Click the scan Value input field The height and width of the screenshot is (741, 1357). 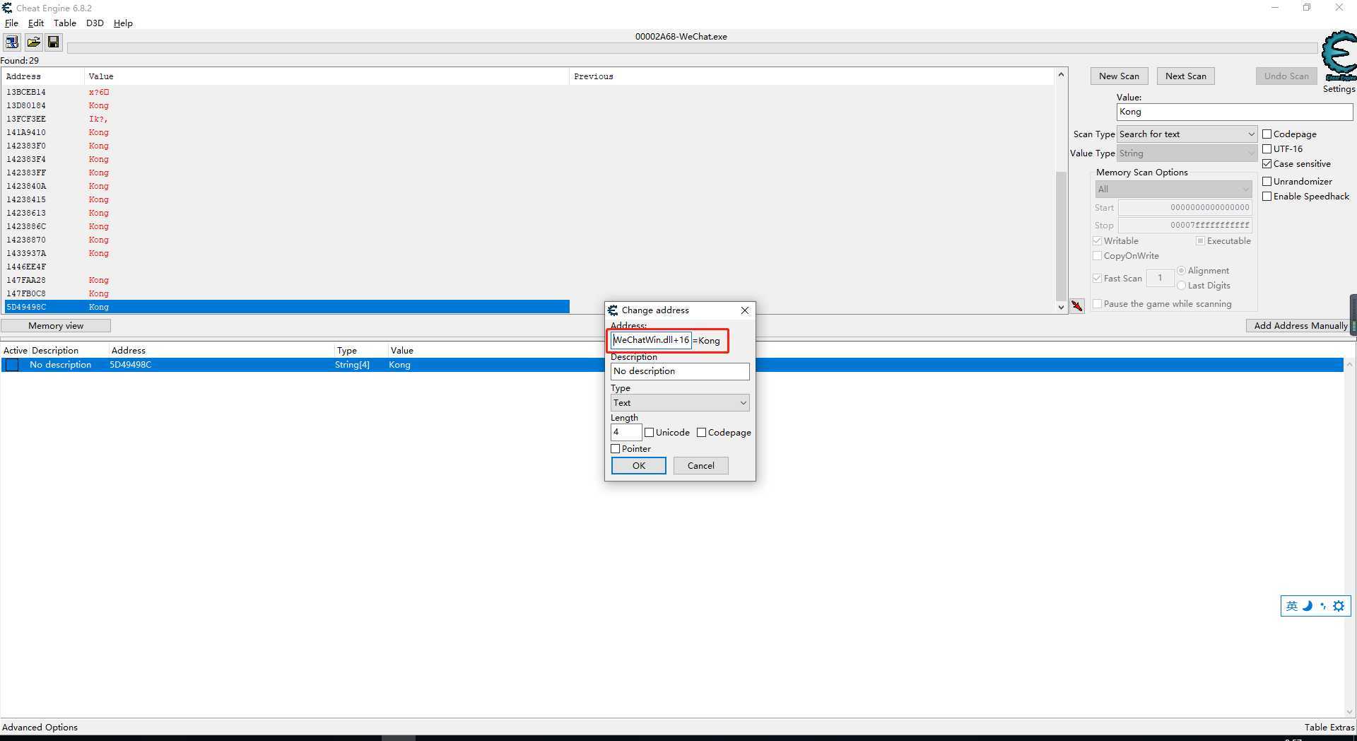[x=1234, y=112]
